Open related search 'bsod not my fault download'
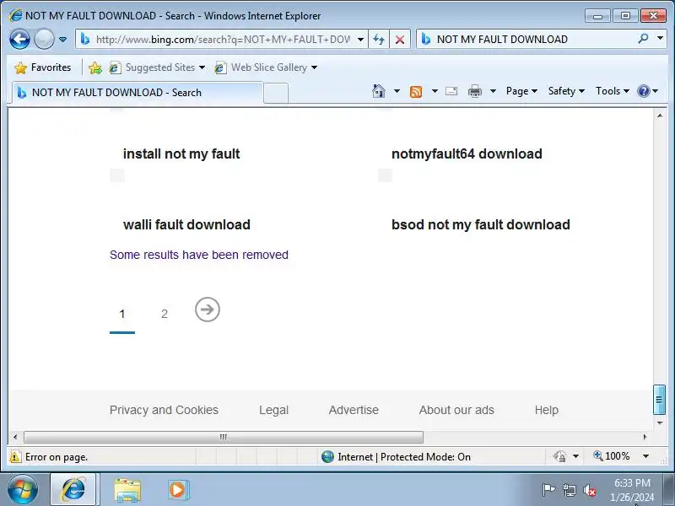The image size is (675, 506). (480, 224)
